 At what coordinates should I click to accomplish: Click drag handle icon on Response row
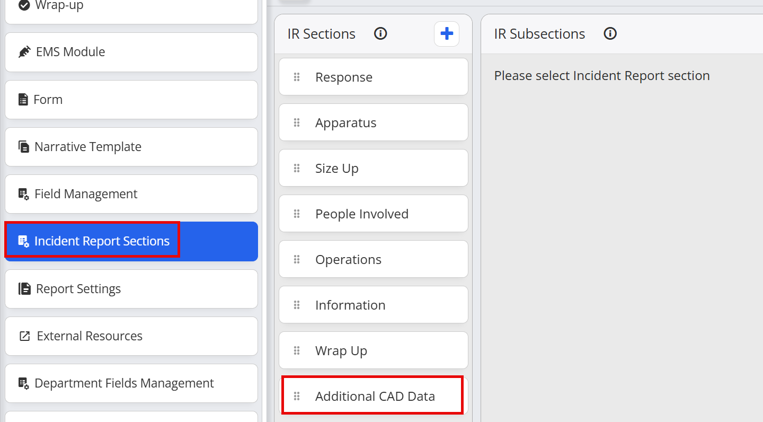click(x=297, y=77)
